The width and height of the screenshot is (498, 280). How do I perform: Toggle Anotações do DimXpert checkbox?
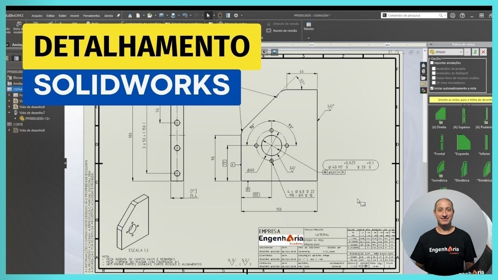[x=434, y=73]
